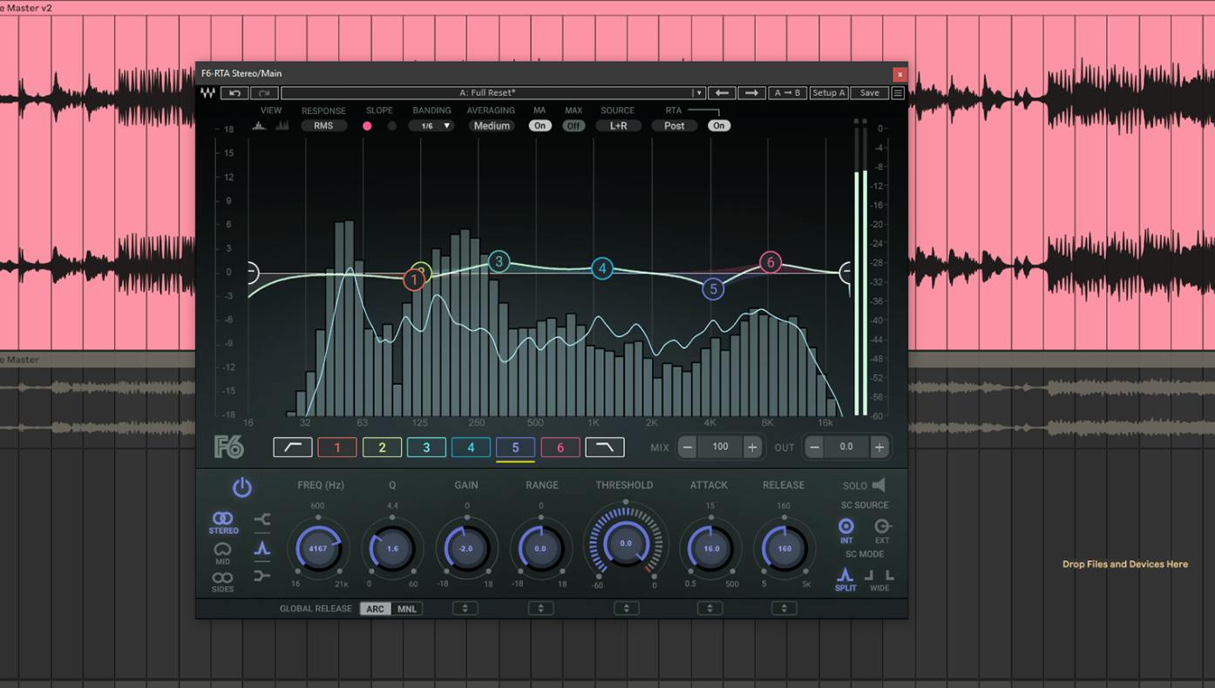Load the next preset with the right arrow
This screenshot has height=688, width=1215.
pos(751,93)
